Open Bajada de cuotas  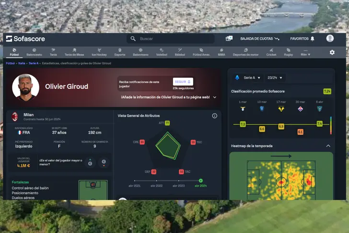(260, 39)
